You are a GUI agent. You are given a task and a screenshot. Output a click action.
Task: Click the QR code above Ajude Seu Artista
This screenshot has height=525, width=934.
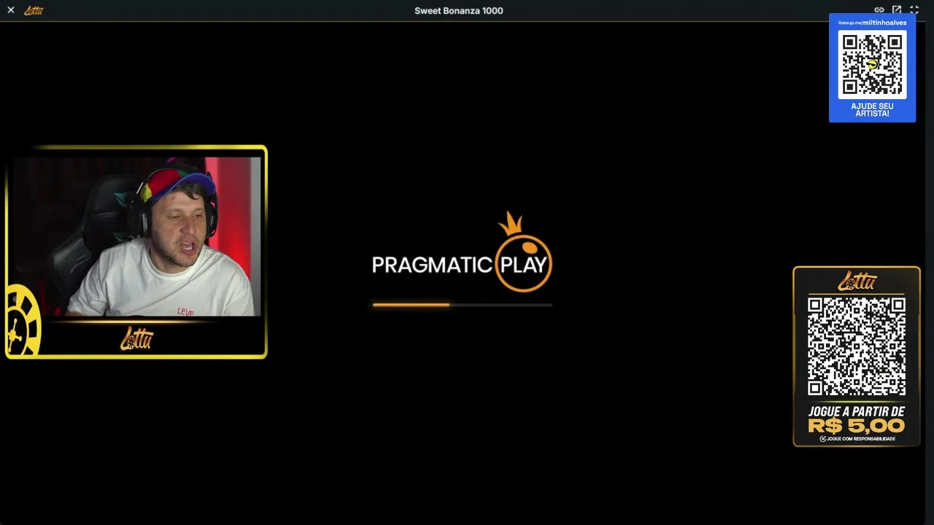pos(872,64)
